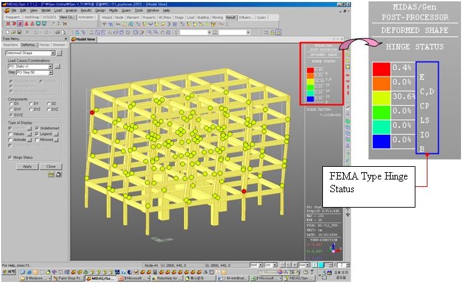Image resolution: width=463 pixels, height=284 pixels.
Task: Switch to the Stresses tab
Action: point(59,45)
